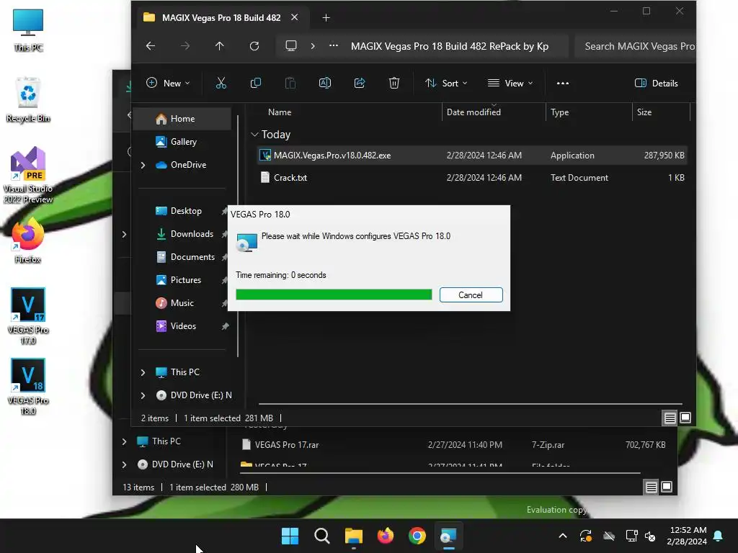Go to Home in the sidebar

[x=182, y=119]
